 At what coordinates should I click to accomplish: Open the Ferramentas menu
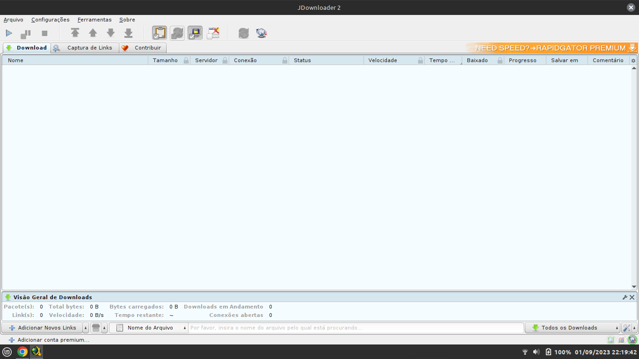pyautogui.click(x=94, y=20)
